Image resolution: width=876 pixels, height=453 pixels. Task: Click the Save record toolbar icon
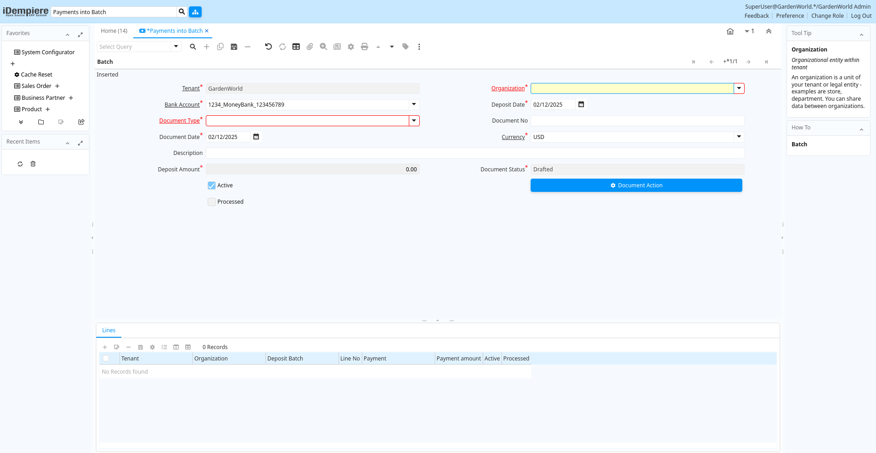(234, 46)
